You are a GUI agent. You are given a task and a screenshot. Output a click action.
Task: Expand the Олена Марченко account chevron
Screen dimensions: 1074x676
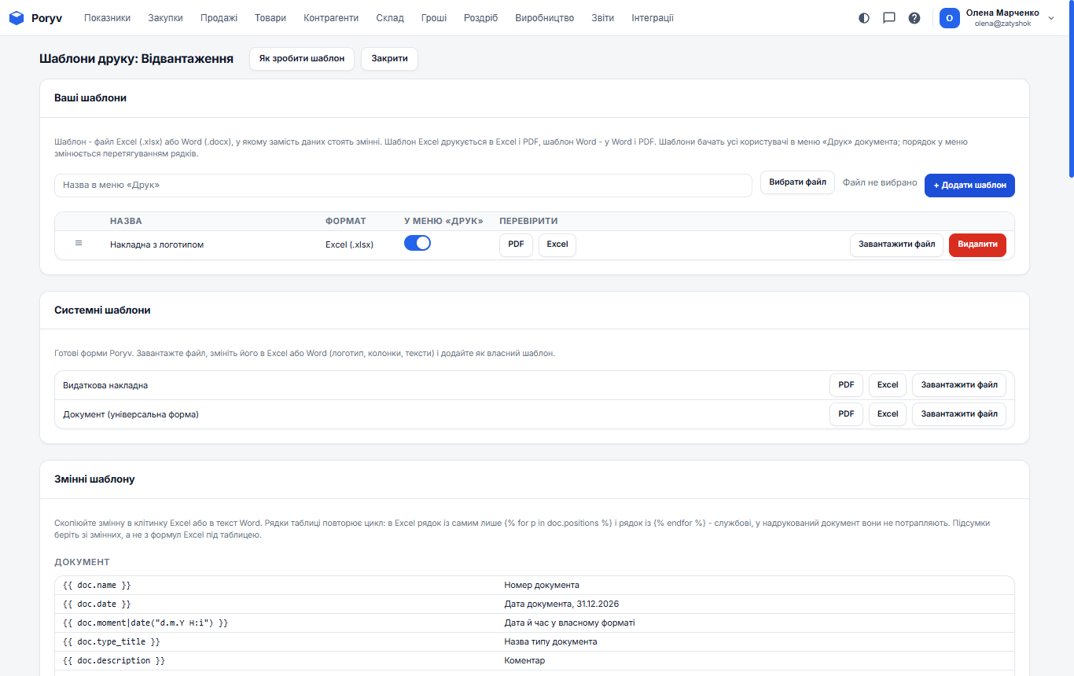point(1051,18)
